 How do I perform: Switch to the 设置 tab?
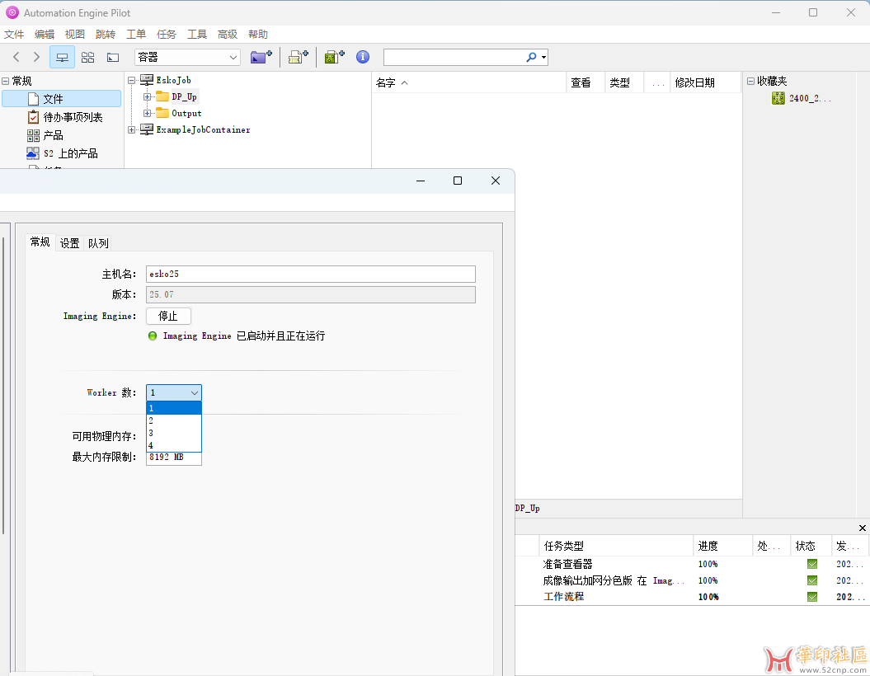coord(70,243)
